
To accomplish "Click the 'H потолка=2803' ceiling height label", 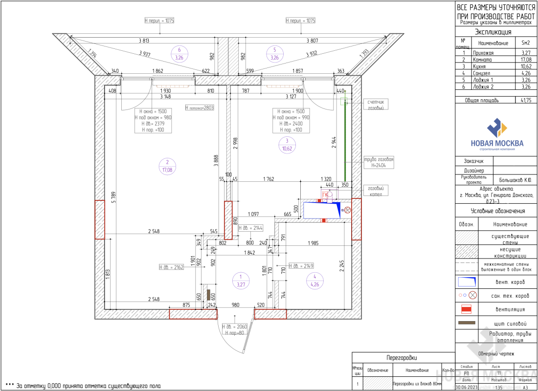I will (x=200, y=108).
